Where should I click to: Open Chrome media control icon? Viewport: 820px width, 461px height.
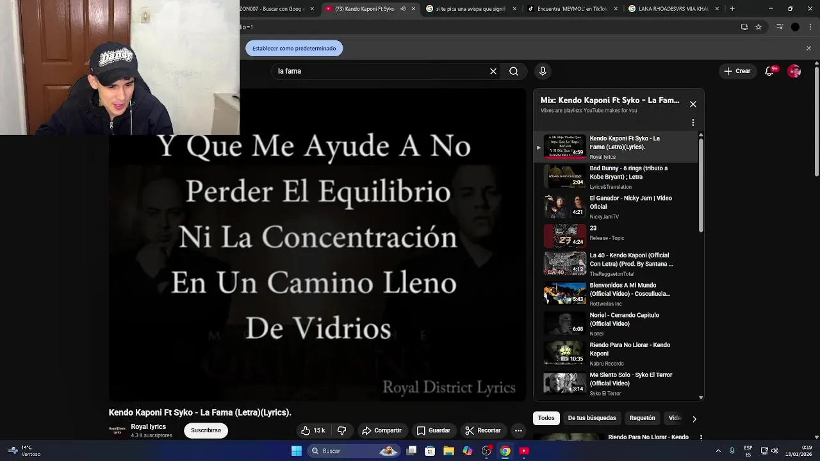click(780, 27)
